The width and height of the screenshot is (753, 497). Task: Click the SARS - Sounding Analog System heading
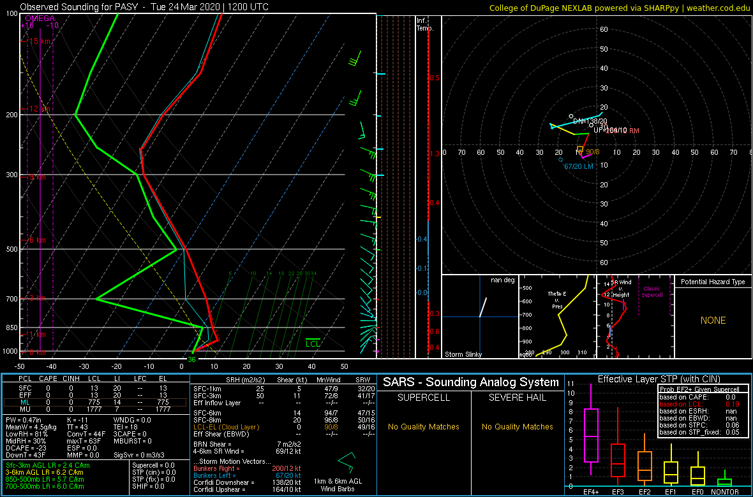pos(471,382)
